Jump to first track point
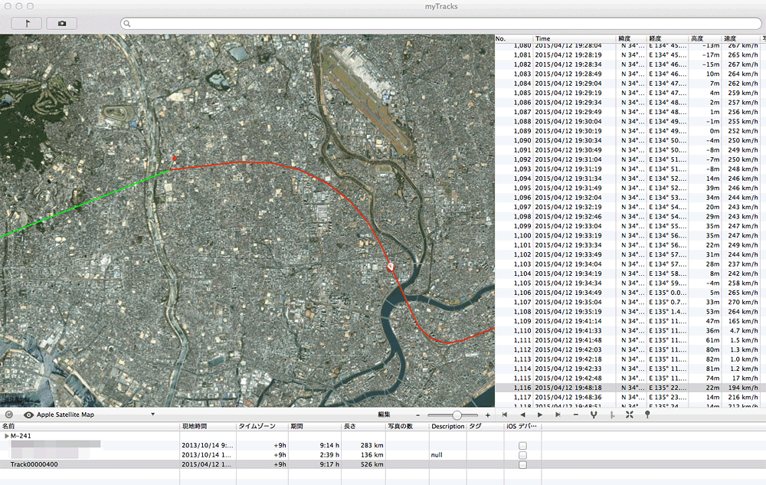 (505, 415)
